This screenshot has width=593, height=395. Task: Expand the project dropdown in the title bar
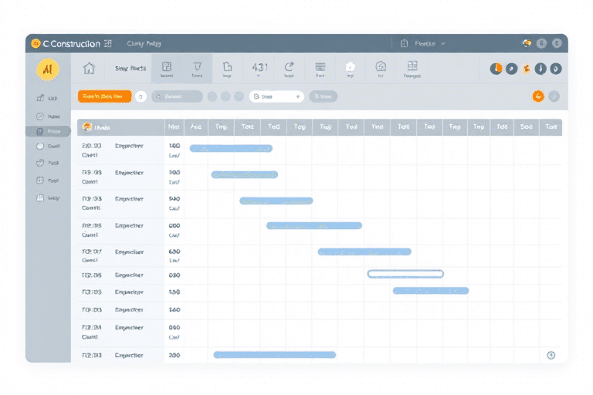pyautogui.click(x=425, y=44)
